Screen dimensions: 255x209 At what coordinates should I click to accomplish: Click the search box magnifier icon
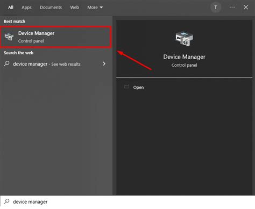(x=6, y=201)
